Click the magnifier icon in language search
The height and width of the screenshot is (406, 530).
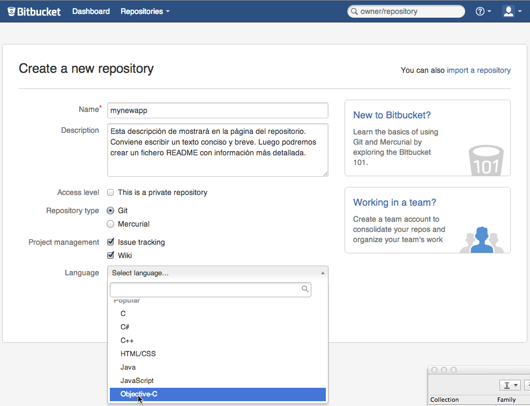[x=305, y=289]
